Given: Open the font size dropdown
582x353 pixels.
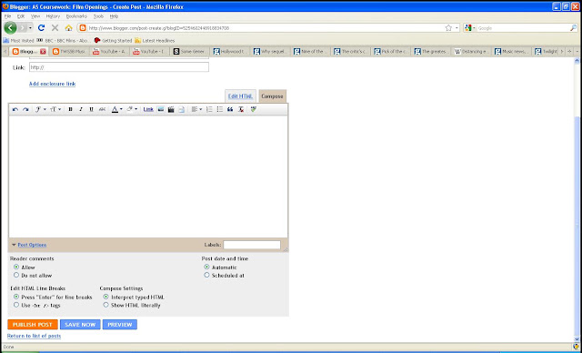Looking at the screenshot, I should pyautogui.click(x=55, y=109).
